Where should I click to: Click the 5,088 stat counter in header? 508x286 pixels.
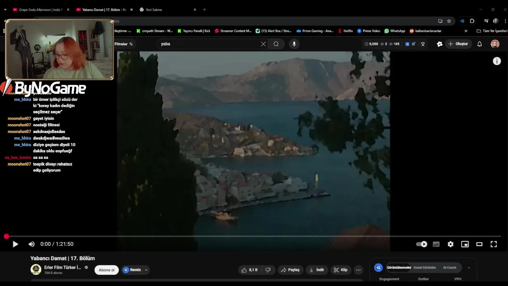click(x=371, y=44)
